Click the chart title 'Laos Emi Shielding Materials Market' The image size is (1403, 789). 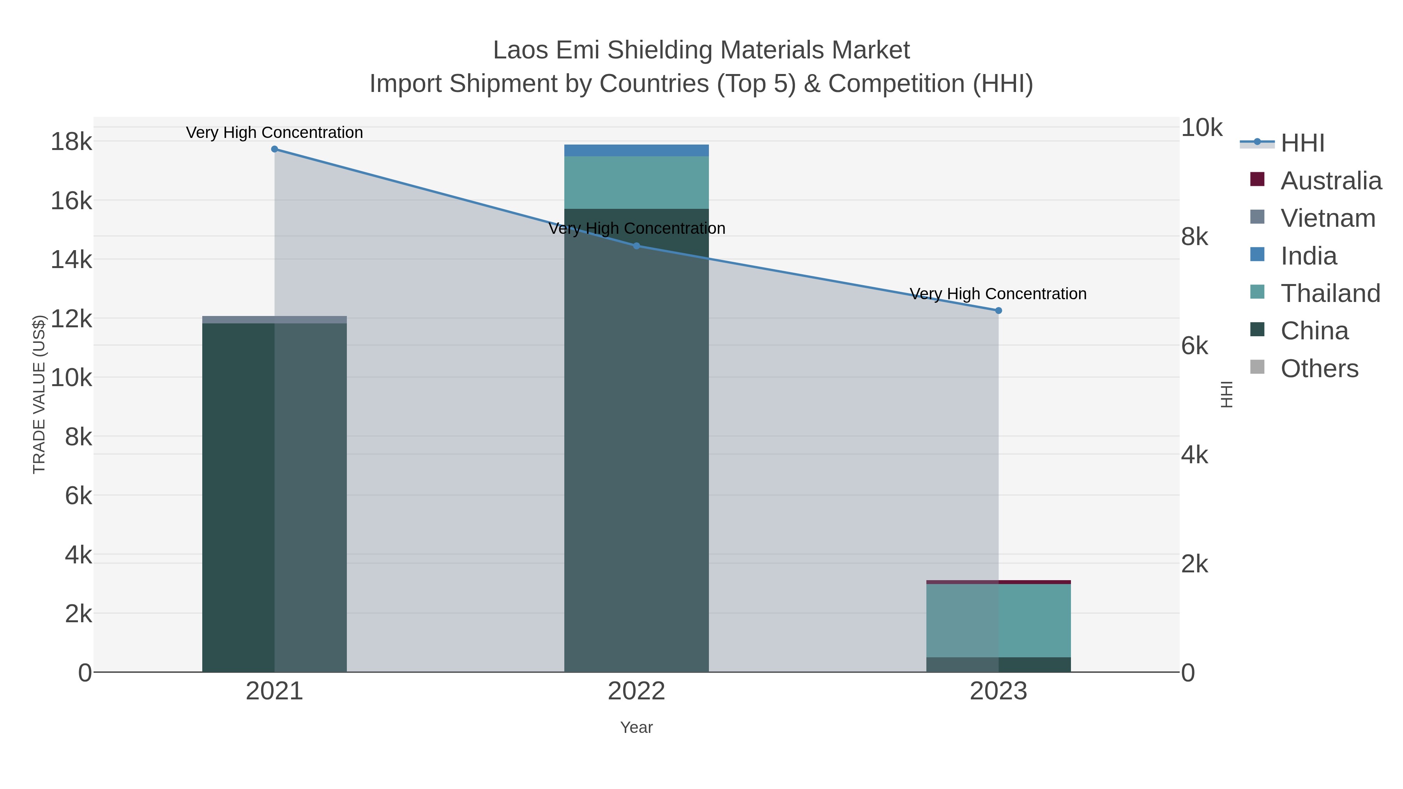tap(701, 50)
